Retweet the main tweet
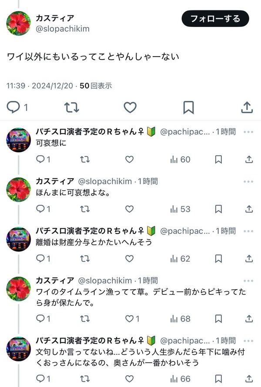 pyautogui.click(x=72, y=107)
